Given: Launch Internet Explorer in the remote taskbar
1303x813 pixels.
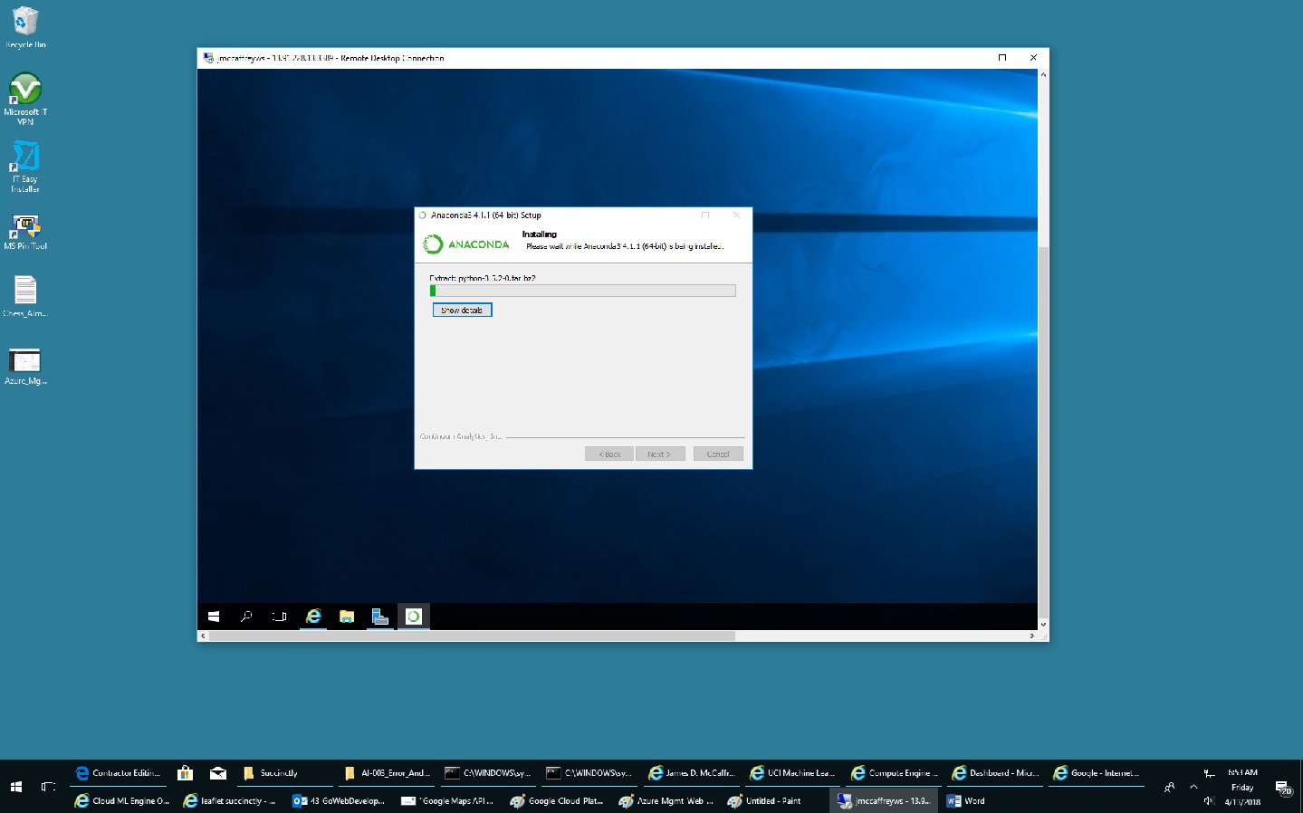Looking at the screenshot, I should [313, 617].
